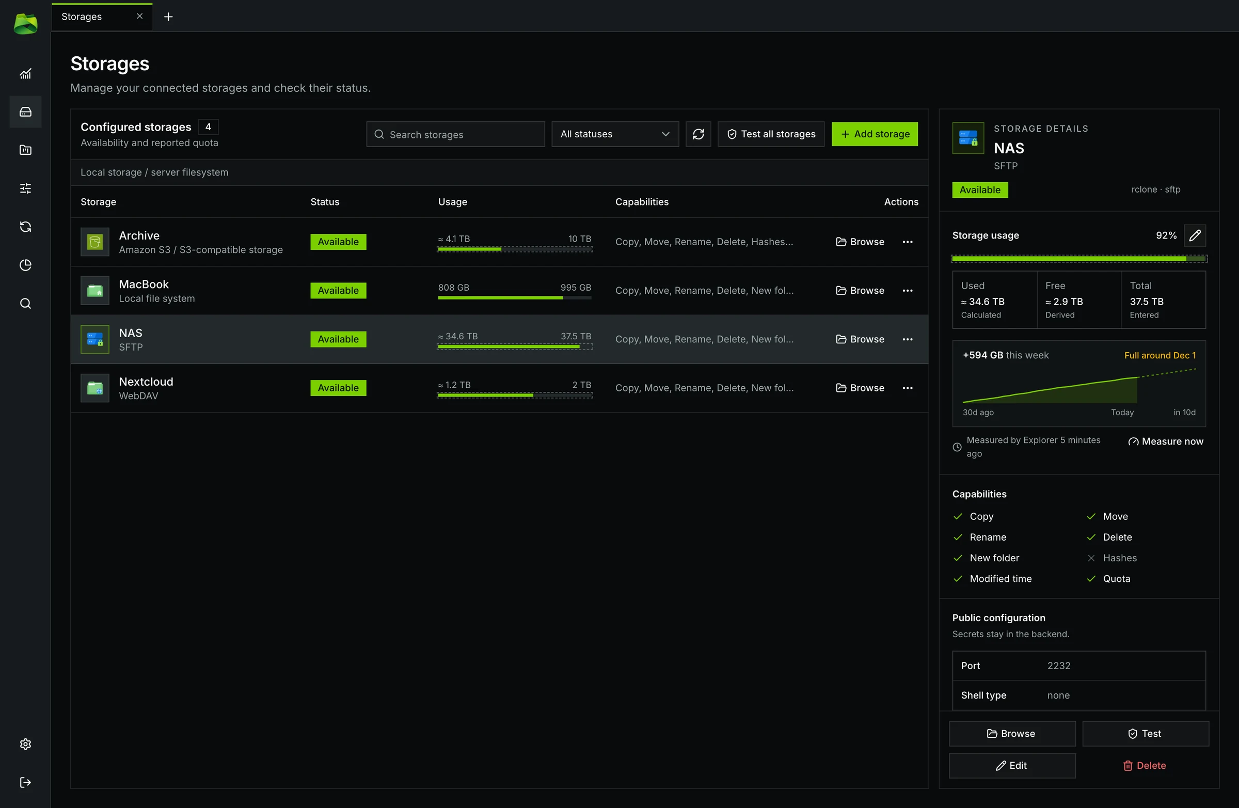Click the red Delete button
Screen dimensions: 1239x808
1145,766
